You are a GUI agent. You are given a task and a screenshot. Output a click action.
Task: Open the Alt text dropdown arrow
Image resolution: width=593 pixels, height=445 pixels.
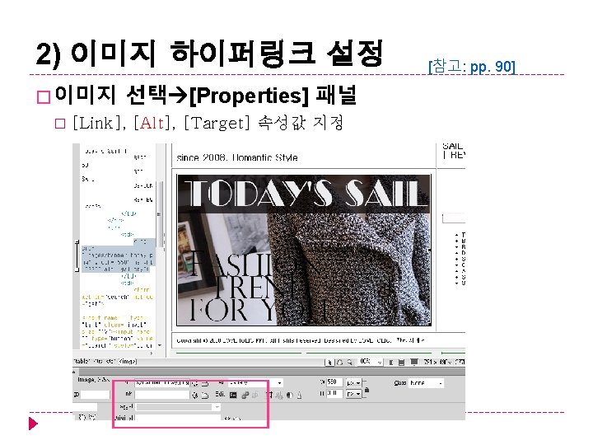[279, 383]
